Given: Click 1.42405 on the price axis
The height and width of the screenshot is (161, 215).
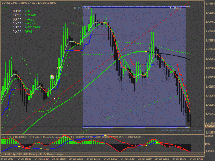Looking at the screenshot, I should pyautogui.click(x=210, y=31).
